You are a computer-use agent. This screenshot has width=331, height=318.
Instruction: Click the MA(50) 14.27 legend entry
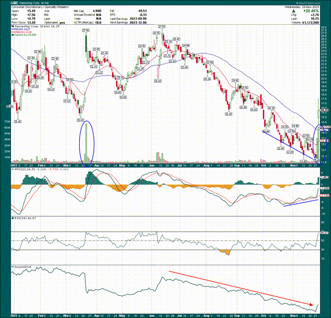point(22,29)
